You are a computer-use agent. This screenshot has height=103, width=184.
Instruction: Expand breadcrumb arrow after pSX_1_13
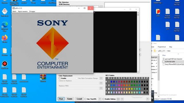pos(166,51)
